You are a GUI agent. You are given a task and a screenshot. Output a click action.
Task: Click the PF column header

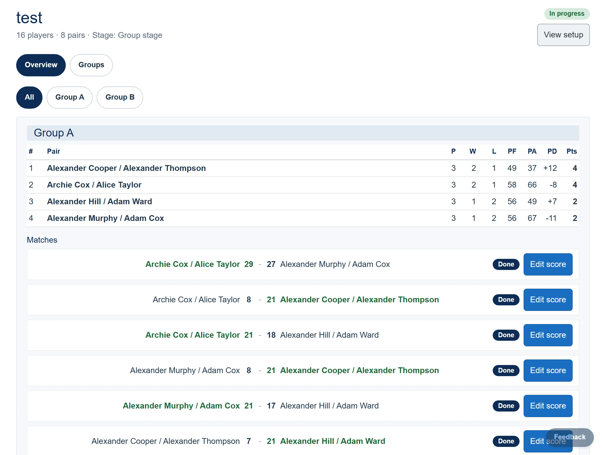pyautogui.click(x=512, y=151)
